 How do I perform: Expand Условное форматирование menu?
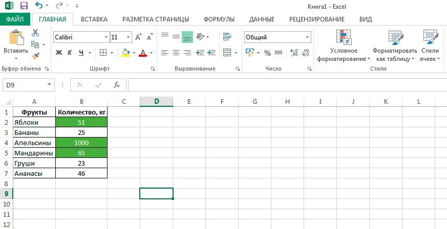coord(344,46)
